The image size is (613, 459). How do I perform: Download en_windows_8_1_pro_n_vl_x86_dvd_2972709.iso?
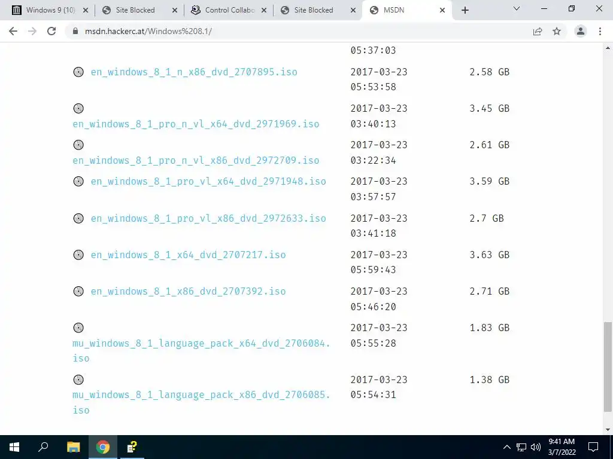tap(196, 160)
